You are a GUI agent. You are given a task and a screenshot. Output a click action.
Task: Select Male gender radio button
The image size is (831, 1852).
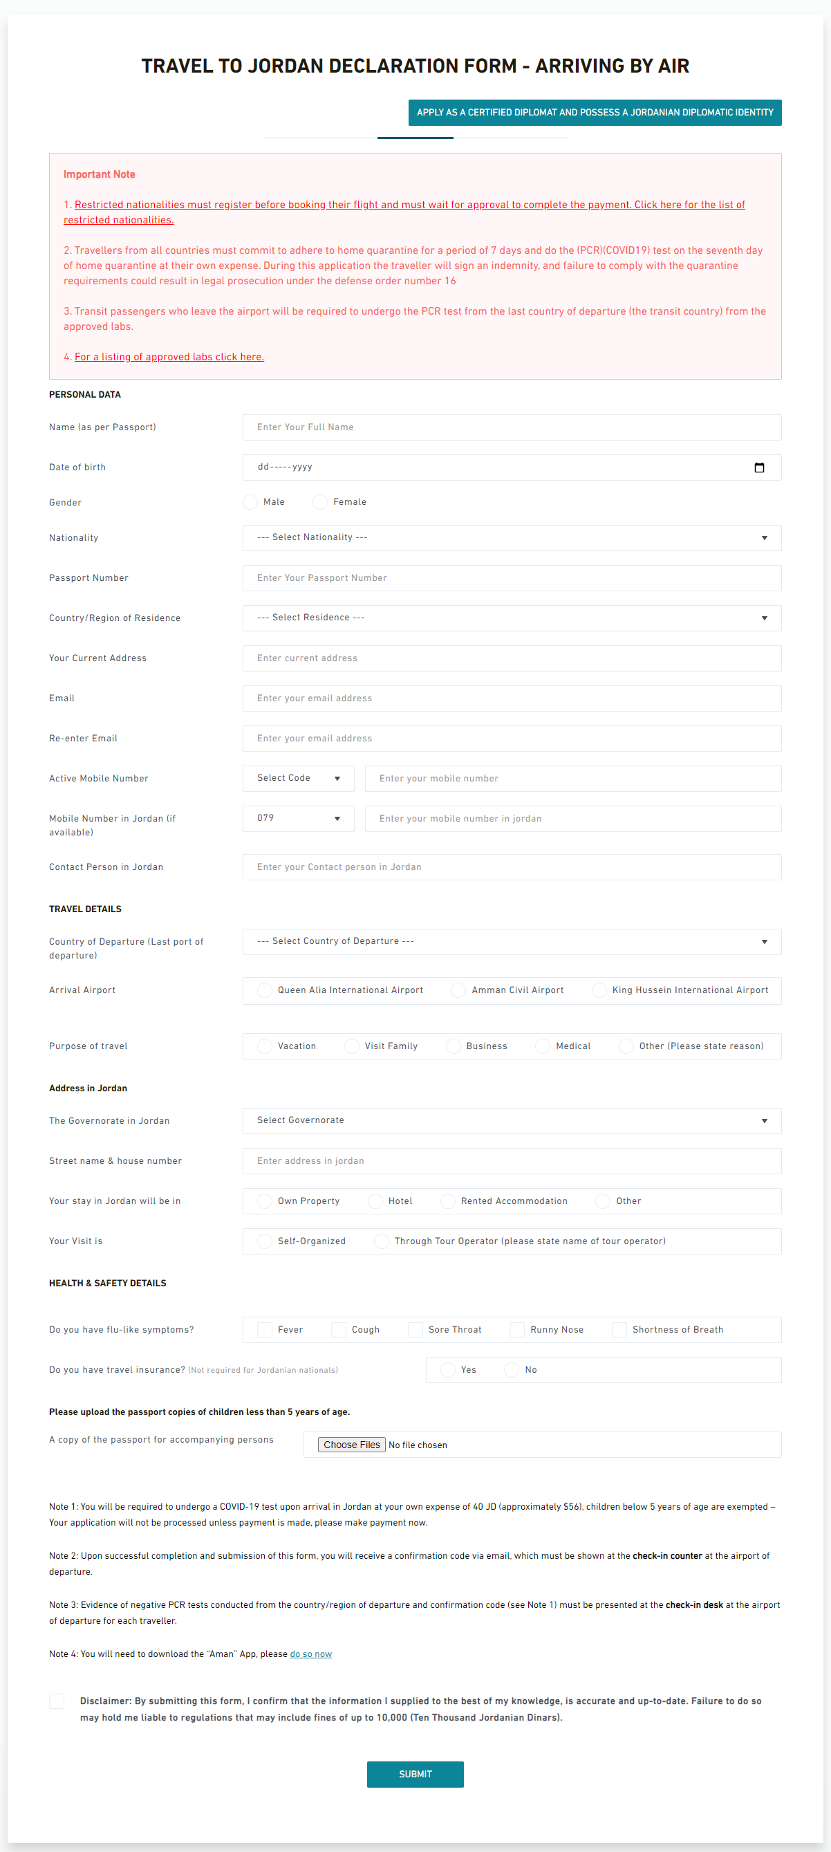(x=250, y=502)
